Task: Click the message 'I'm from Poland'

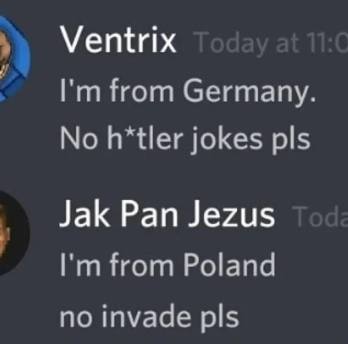Action: (x=168, y=265)
